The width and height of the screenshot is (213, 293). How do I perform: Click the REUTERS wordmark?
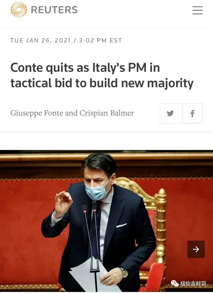point(54,10)
